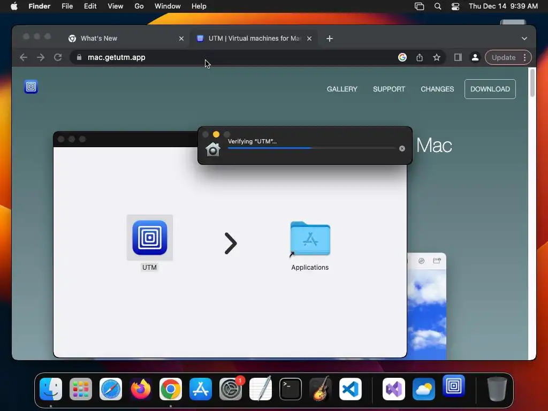Select the UTM Virtual machines tab
The width and height of the screenshot is (548, 411).
tap(254, 39)
